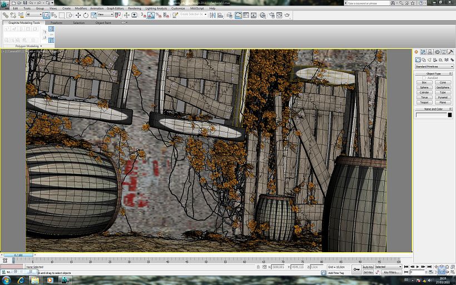Click the black object color swatch
Screen dimensions: 456x285
(x=449, y=115)
